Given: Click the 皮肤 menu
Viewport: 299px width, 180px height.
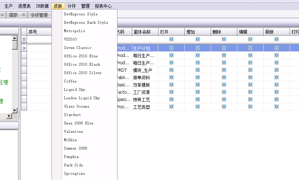Looking at the screenshot, I should [58, 6].
